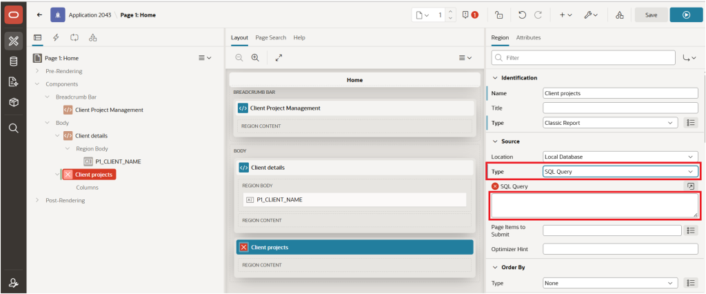Screen dimensions: 706x294
Task: Open administration icon at sidebar bottom
Action: click(14, 283)
